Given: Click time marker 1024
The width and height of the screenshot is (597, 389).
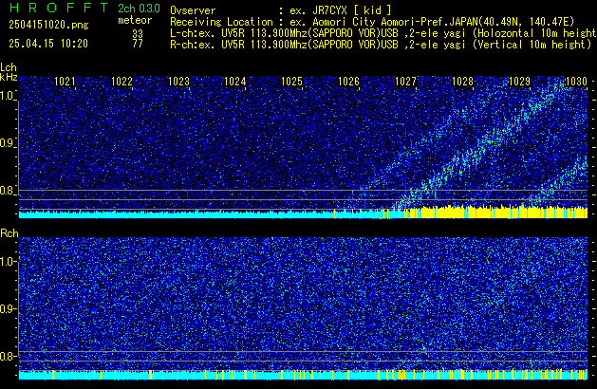Looking at the screenshot, I should [x=235, y=82].
